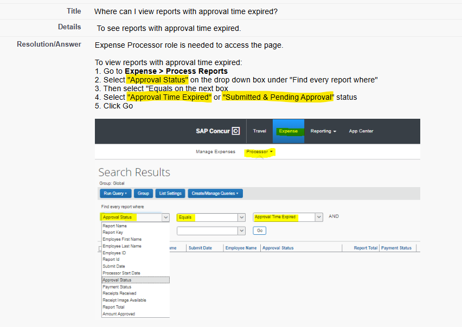Click the SAP Concur logo icon
The image size is (462, 327).
click(236, 131)
